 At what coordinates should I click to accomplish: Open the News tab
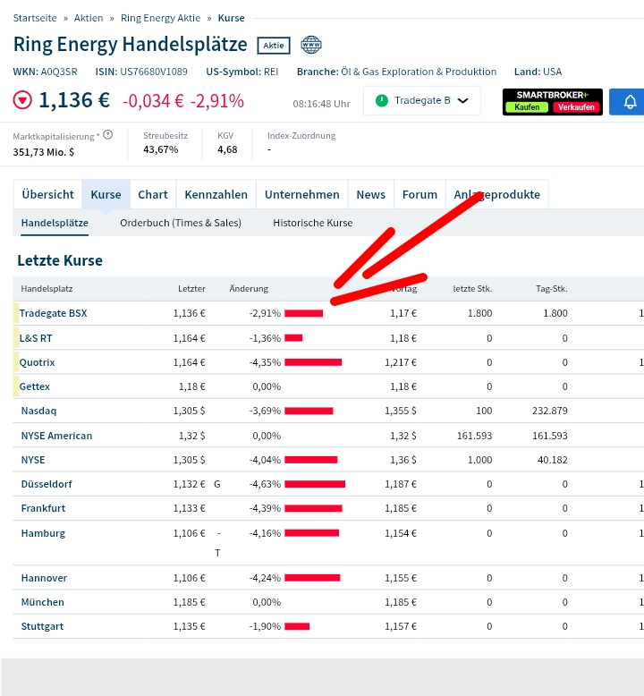pos(371,194)
